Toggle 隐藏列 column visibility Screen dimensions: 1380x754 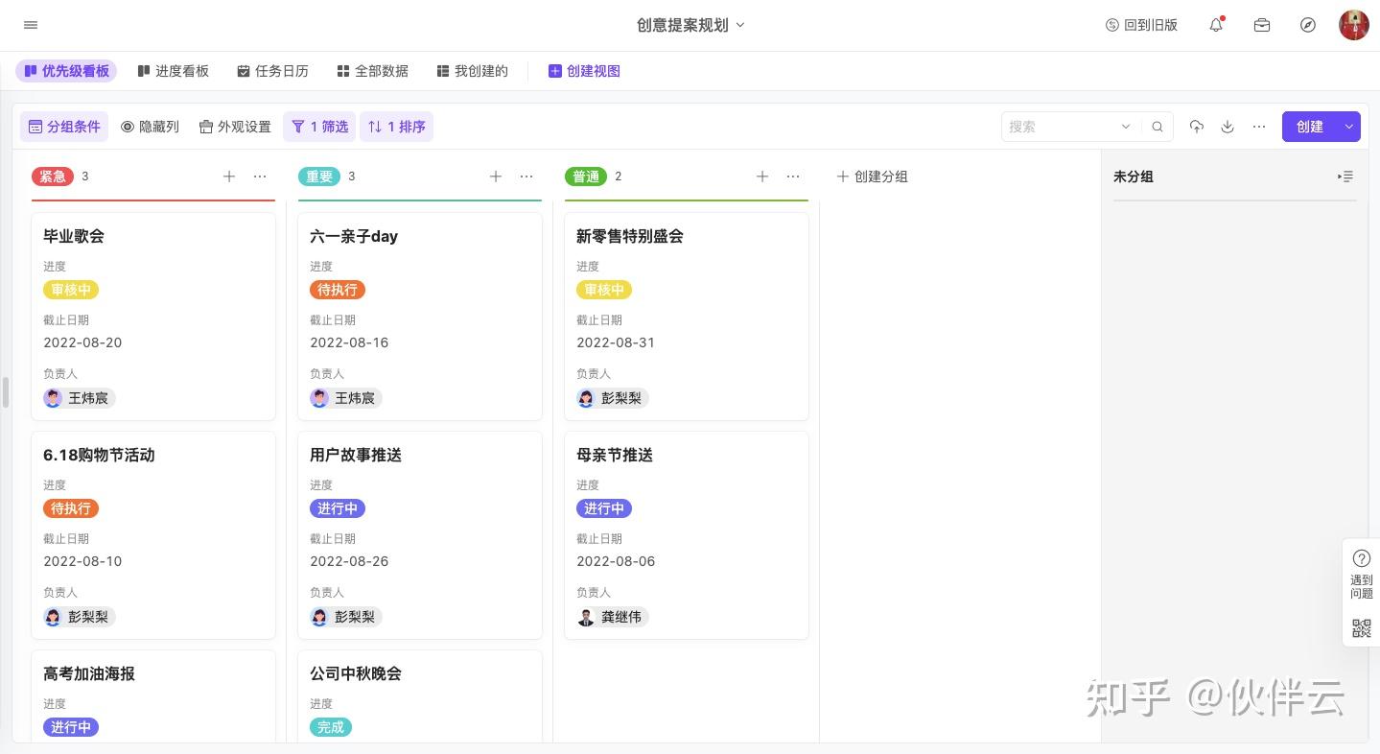click(150, 127)
